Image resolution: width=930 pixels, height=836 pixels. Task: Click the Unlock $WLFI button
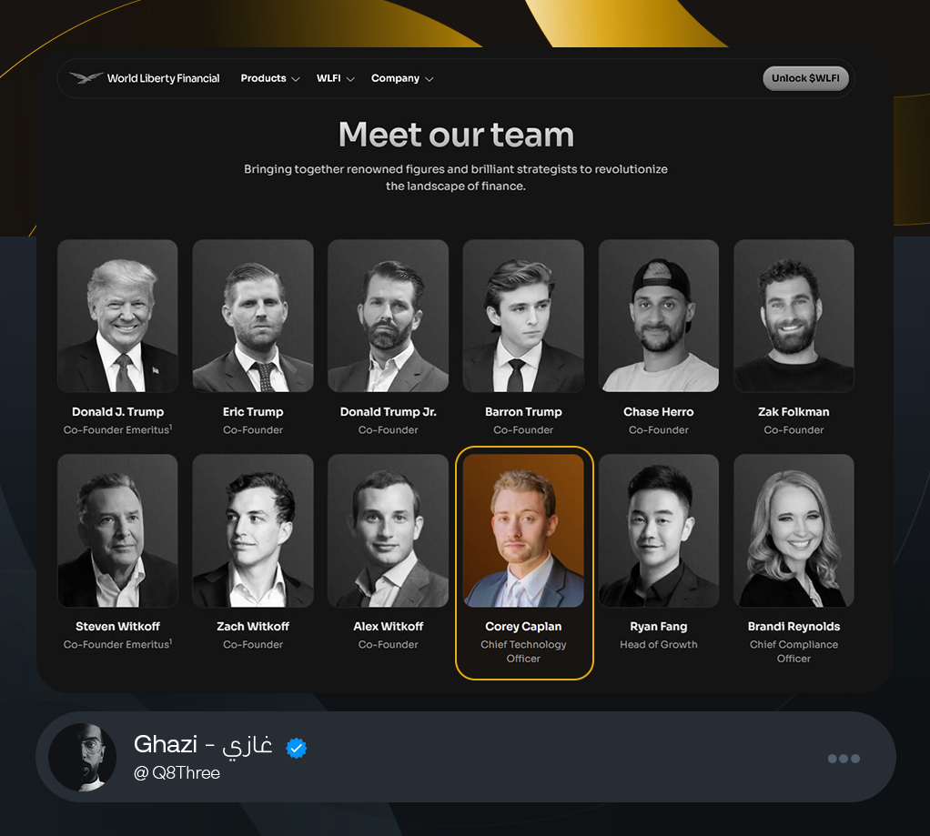tap(805, 78)
